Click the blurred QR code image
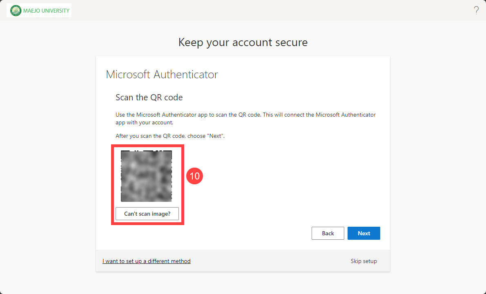 146,176
